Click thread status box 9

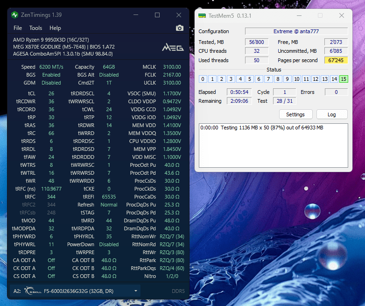[287, 79]
